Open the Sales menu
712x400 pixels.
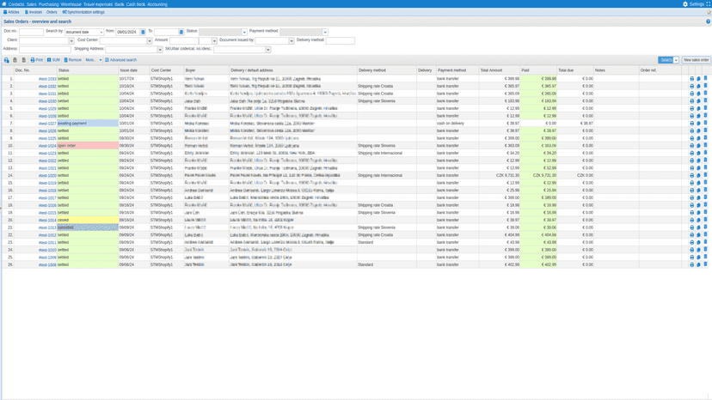tap(31, 4)
